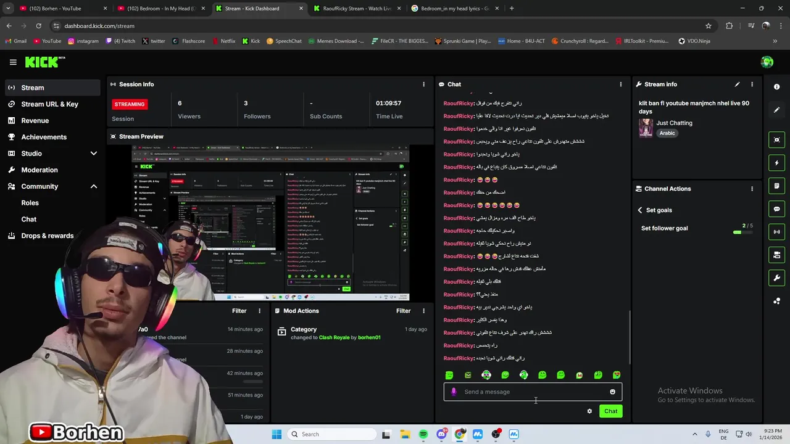Viewport: 790px width, 444px height.
Task: Click the camera icon in the right toolbar
Action: coord(776,255)
